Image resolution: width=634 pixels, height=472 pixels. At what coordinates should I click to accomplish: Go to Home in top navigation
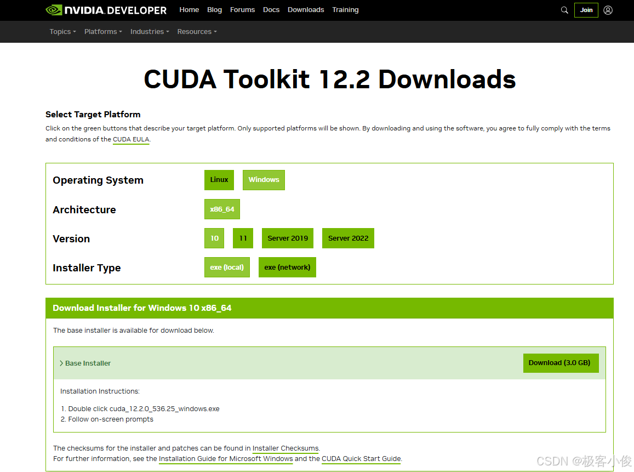[x=189, y=10]
